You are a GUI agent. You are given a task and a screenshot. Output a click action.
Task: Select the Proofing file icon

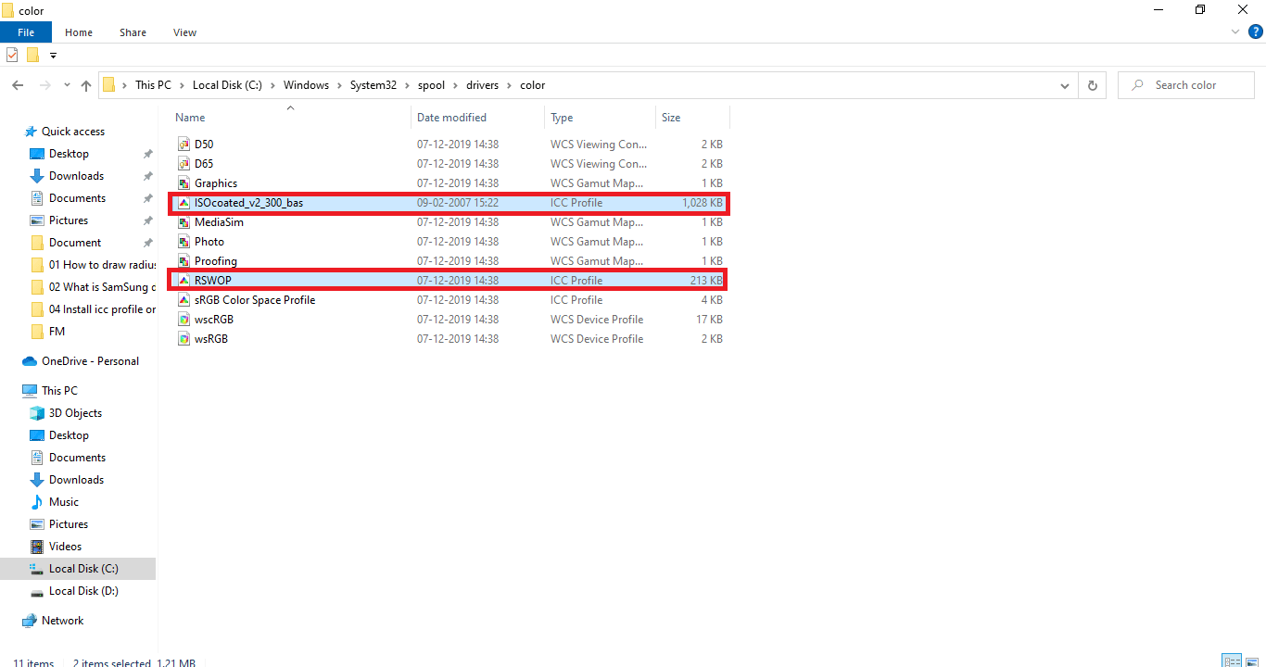click(184, 261)
